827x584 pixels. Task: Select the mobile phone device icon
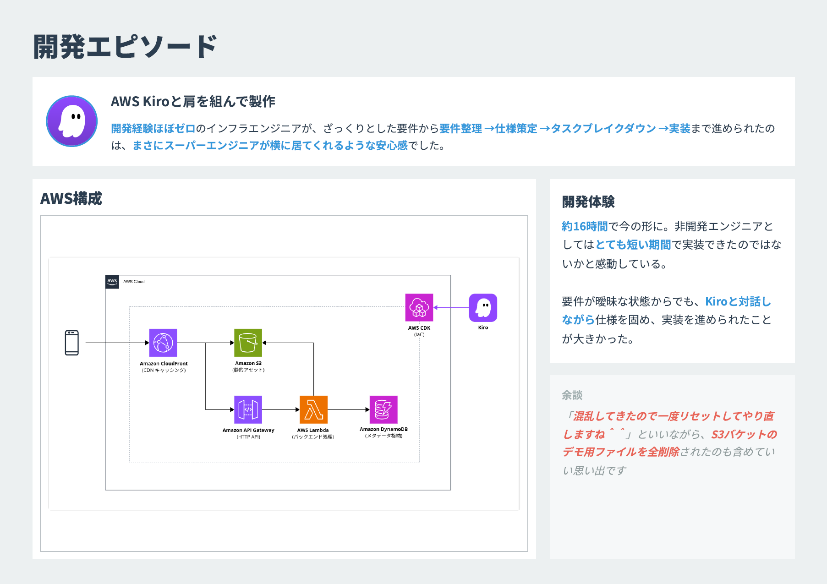coord(72,343)
